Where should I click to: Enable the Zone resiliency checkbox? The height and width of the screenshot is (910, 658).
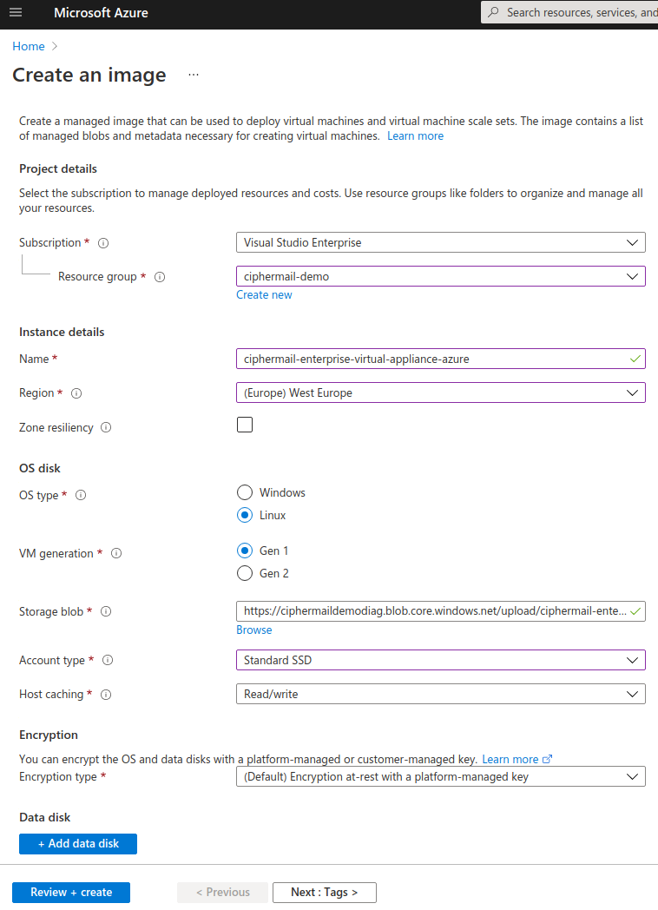coord(245,425)
